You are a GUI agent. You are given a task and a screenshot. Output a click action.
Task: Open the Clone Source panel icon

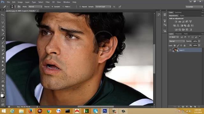(165, 31)
